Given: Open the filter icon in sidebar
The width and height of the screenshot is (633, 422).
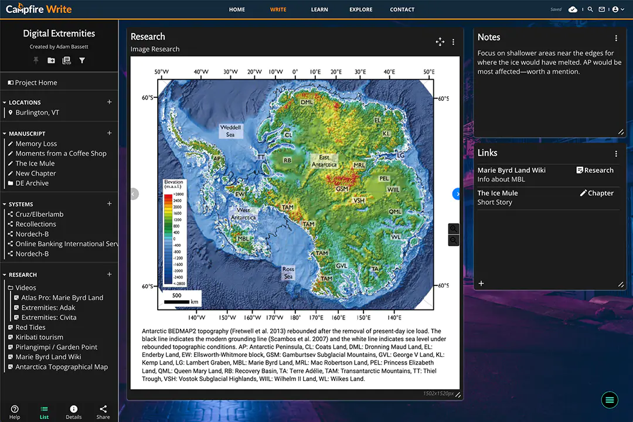Looking at the screenshot, I should [82, 60].
